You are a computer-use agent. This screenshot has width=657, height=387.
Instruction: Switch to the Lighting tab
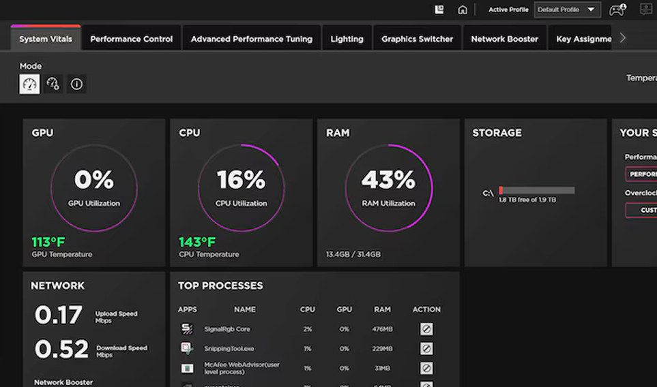[x=347, y=39]
